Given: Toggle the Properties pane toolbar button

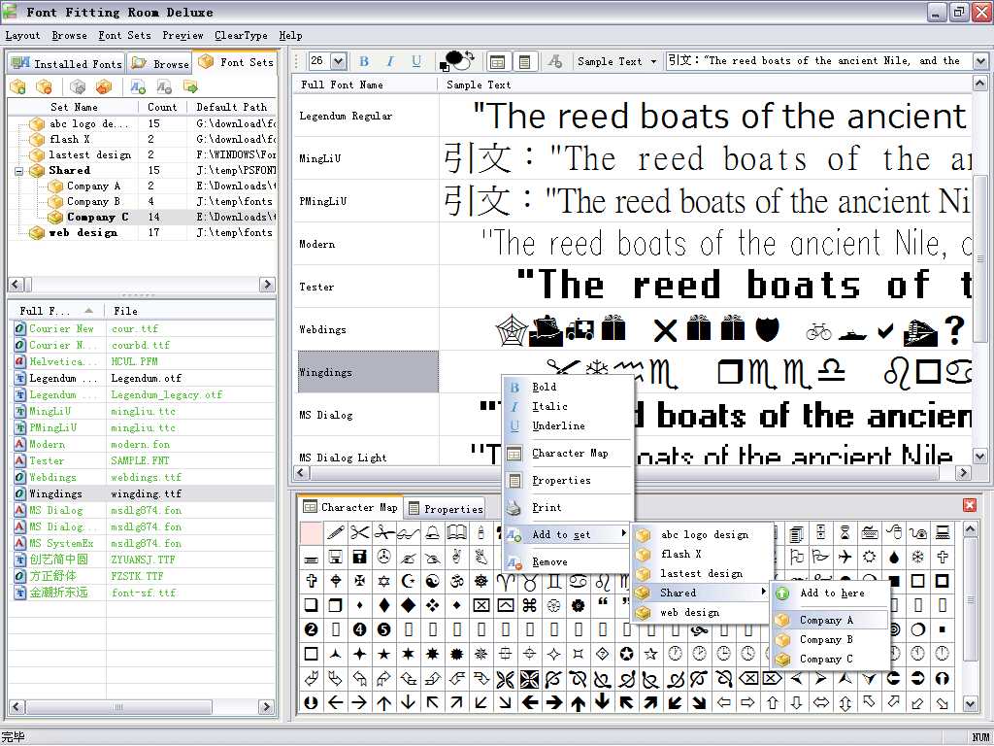Looking at the screenshot, I should tap(524, 61).
